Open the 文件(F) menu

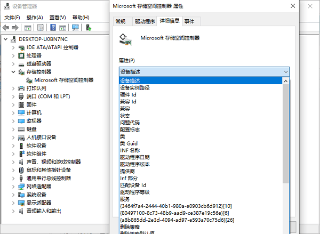pyautogui.click(x=12, y=18)
